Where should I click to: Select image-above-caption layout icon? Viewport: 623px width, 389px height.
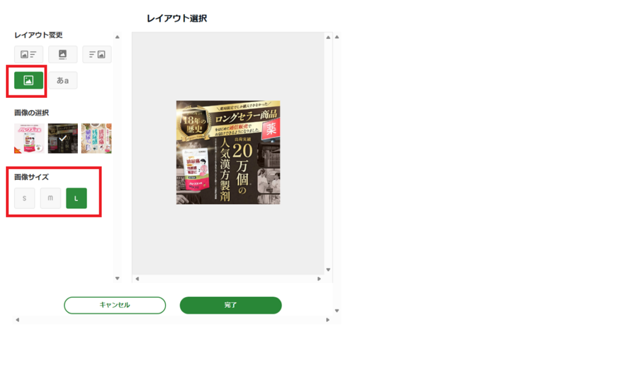(63, 54)
